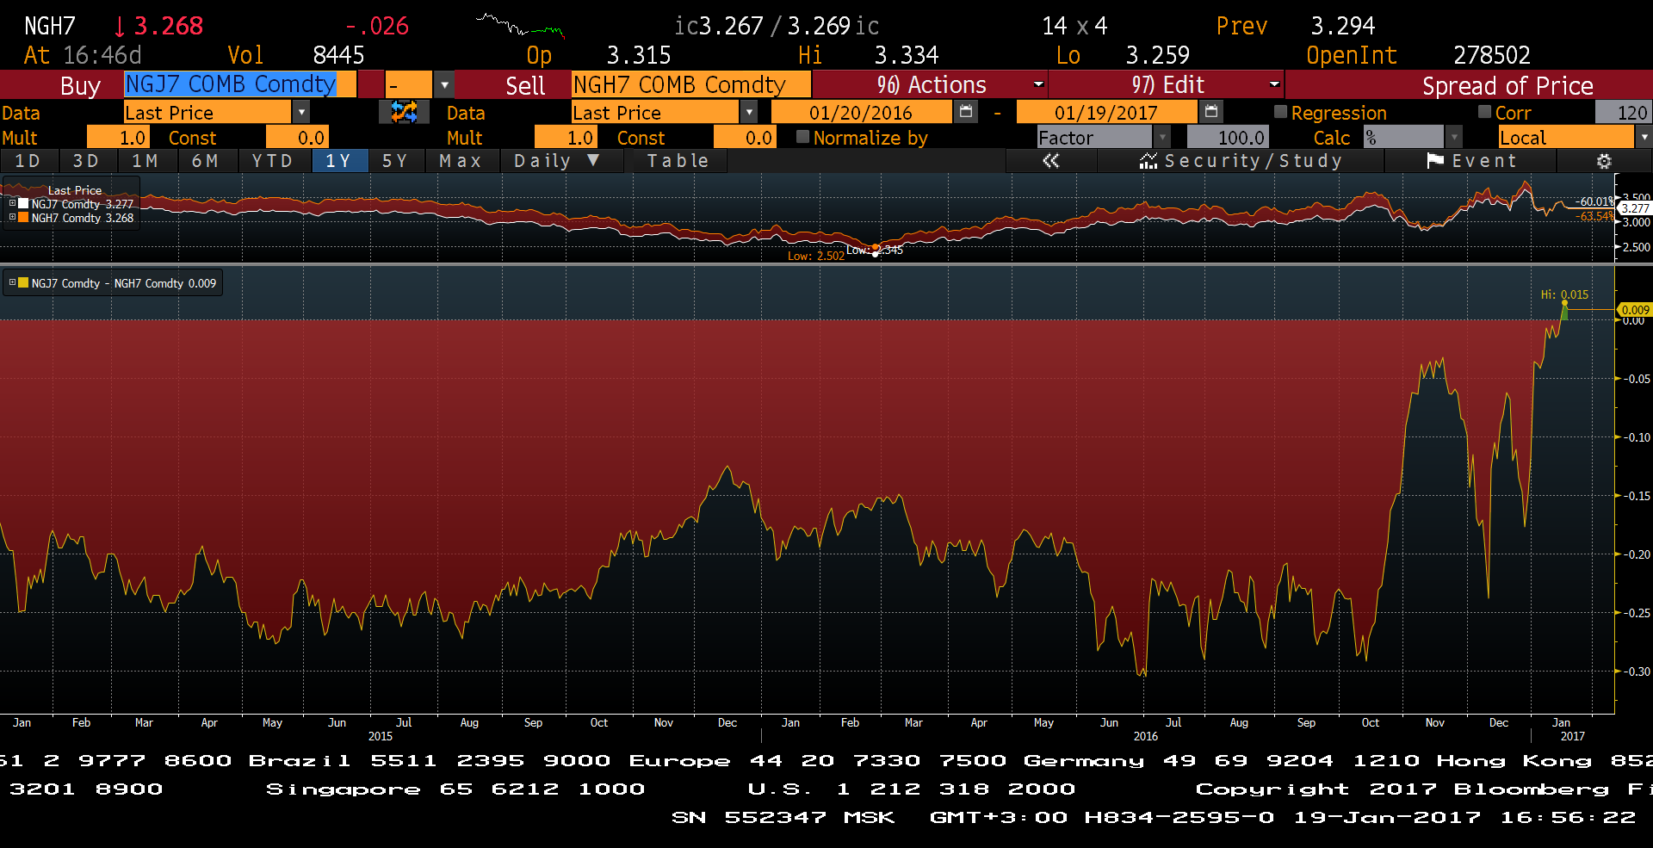Image resolution: width=1653 pixels, height=848 pixels.
Task: Click the NGH7 last price 3.268
Action: pos(168,26)
